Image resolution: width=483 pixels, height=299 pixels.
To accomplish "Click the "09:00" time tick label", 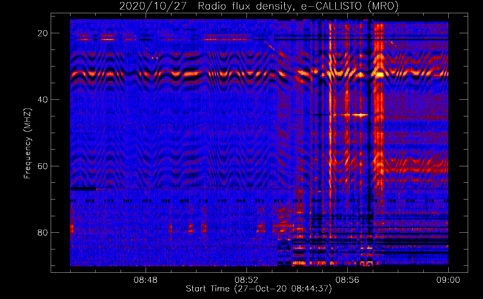I will [448, 280].
